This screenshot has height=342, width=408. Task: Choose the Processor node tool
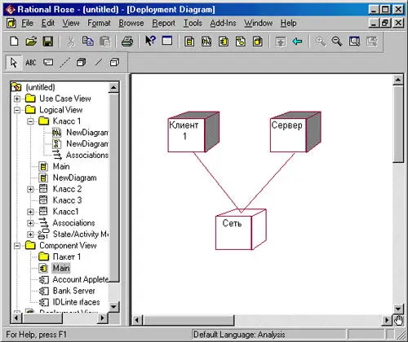coord(81,63)
